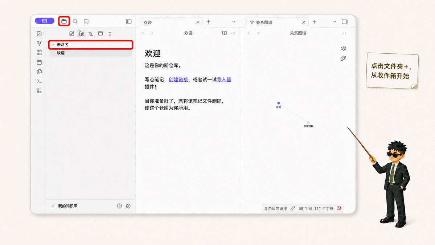
Task: Start the graph animation wand icon
Action: 344,58
